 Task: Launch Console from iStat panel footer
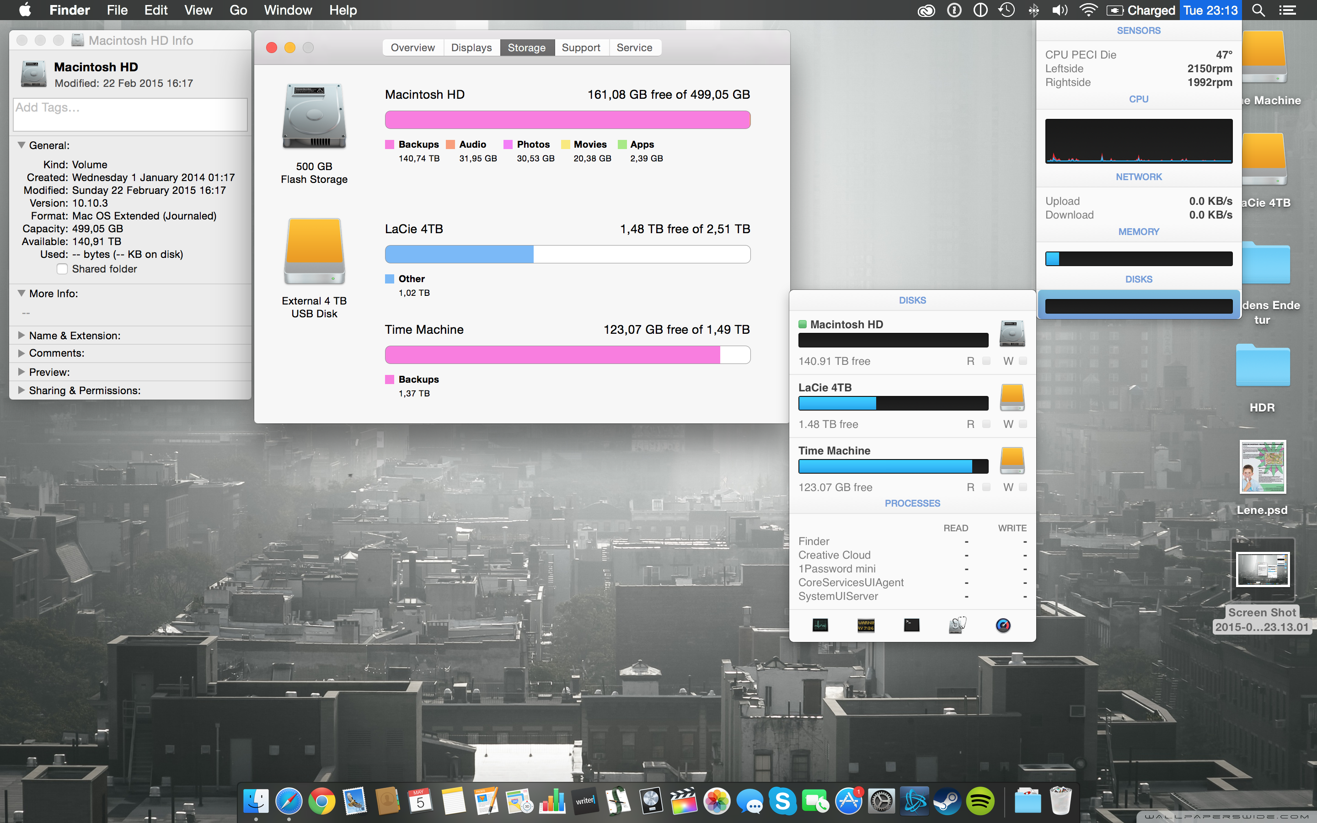click(866, 625)
